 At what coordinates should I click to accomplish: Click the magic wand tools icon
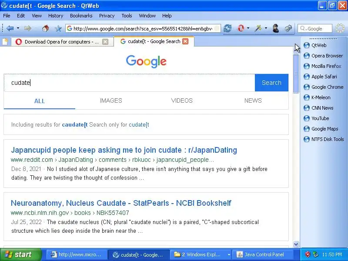(x=258, y=28)
